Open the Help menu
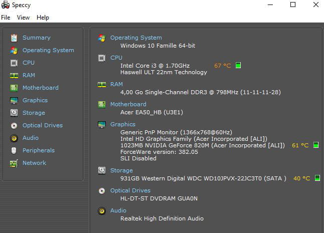The height and width of the screenshot is (233, 324). [x=43, y=18]
